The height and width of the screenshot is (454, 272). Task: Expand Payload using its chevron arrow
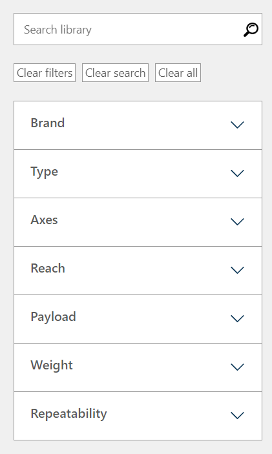point(237,318)
